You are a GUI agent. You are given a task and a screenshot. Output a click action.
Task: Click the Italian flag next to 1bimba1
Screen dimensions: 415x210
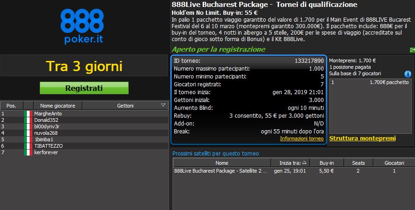click(28, 139)
